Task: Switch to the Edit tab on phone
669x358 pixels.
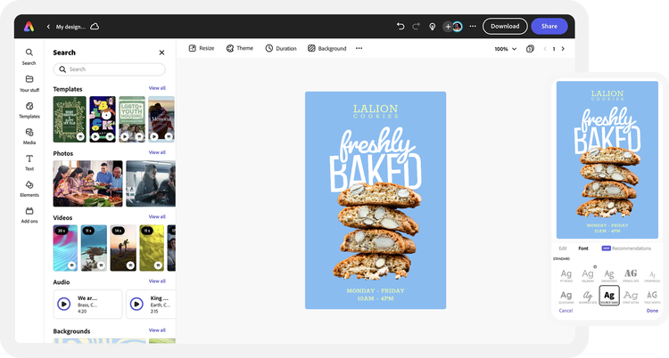Action: (563, 248)
